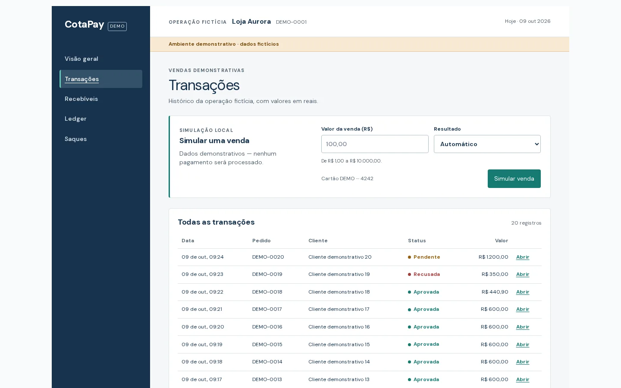Screen dimensions: 621x388
Task: Click Abrir on the DEMO-0015 row
Action: pyautogui.click(x=523, y=344)
